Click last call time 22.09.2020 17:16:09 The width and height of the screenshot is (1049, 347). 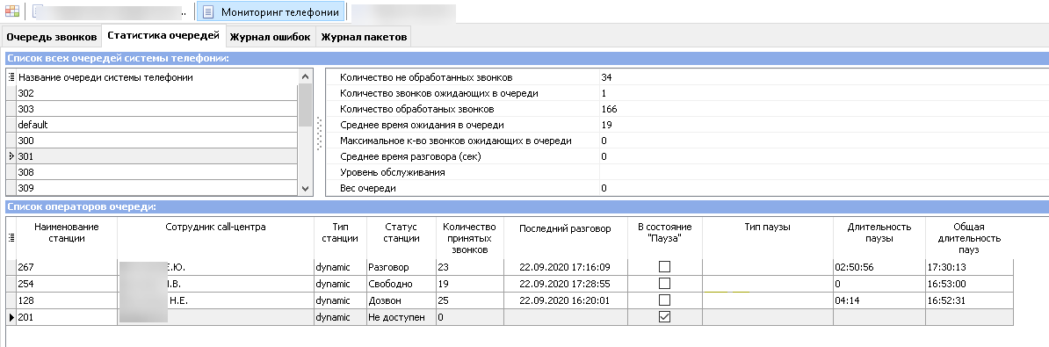(564, 267)
